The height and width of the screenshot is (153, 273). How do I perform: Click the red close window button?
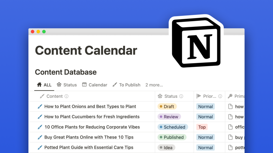(33, 32)
